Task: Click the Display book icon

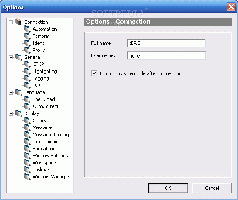Action: coord(19,113)
